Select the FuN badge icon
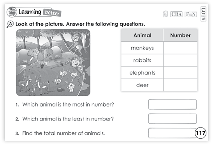This screenshot has width=213, height=145. (x=191, y=14)
